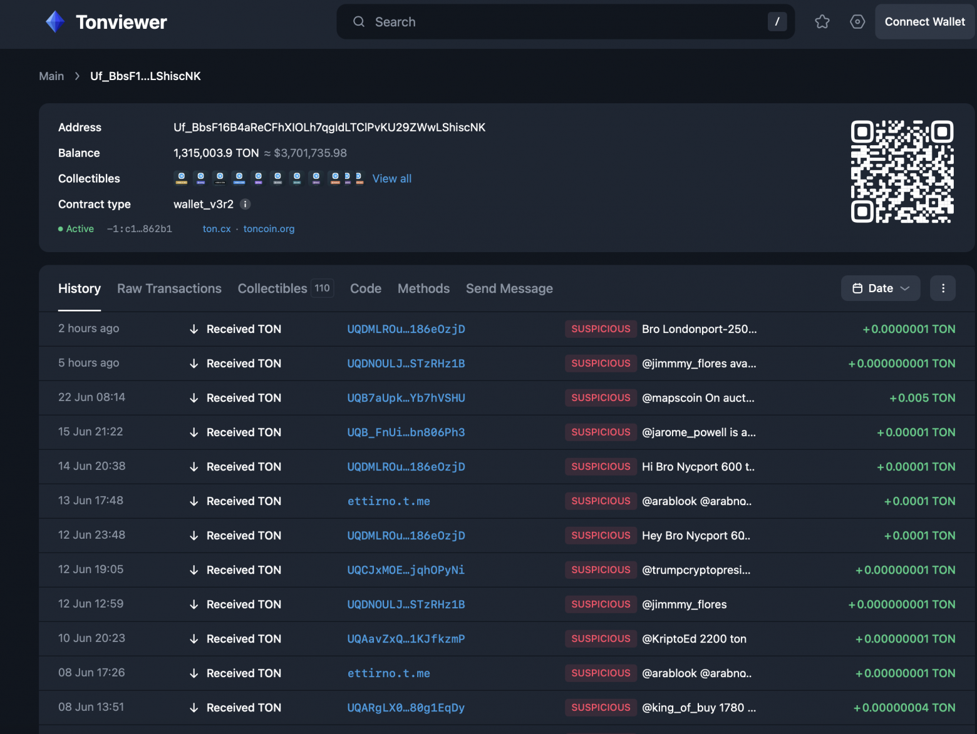This screenshot has height=734, width=977.
Task: Click the calendar icon in the Date filter
Action: click(x=857, y=288)
